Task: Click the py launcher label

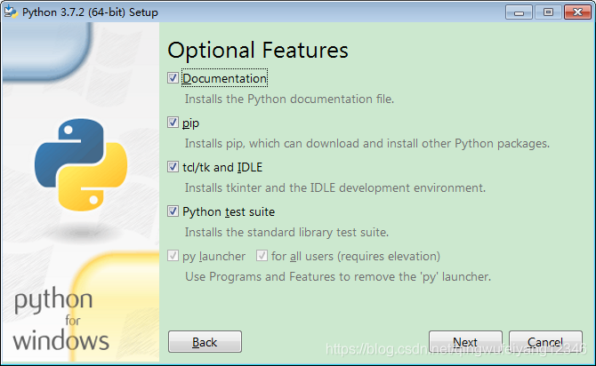Action: pyautogui.click(x=214, y=256)
